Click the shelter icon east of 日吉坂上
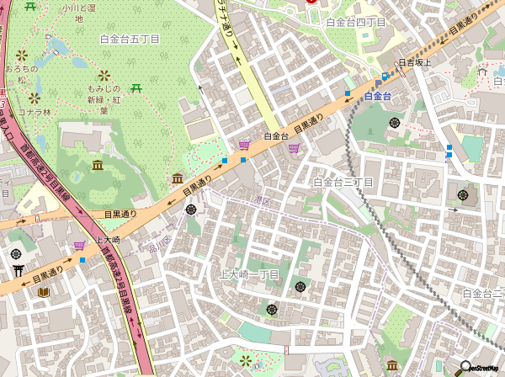Image resolution: width=505 pixels, height=377 pixels. (482, 71)
